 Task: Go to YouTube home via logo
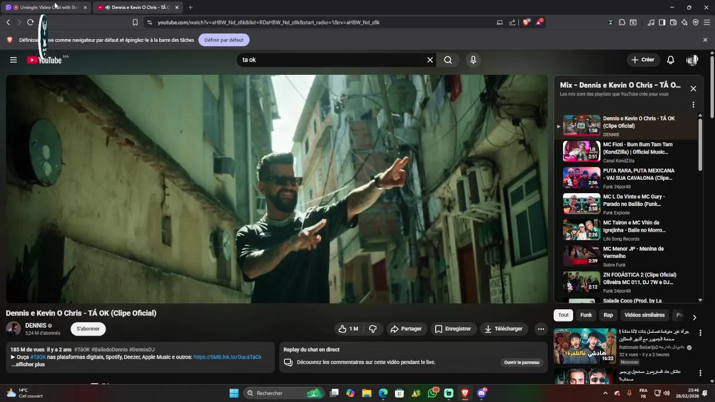(x=44, y=60)
